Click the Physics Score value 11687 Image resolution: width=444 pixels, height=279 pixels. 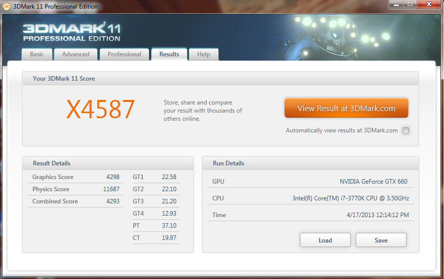(x=112, y=189)
